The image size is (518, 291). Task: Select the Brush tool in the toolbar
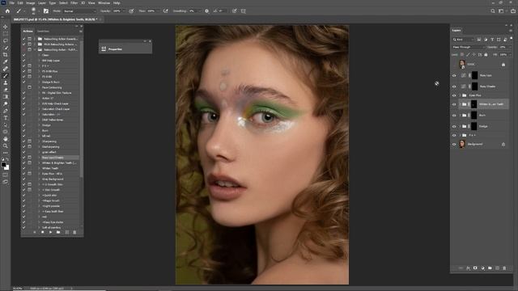[6, 76]
